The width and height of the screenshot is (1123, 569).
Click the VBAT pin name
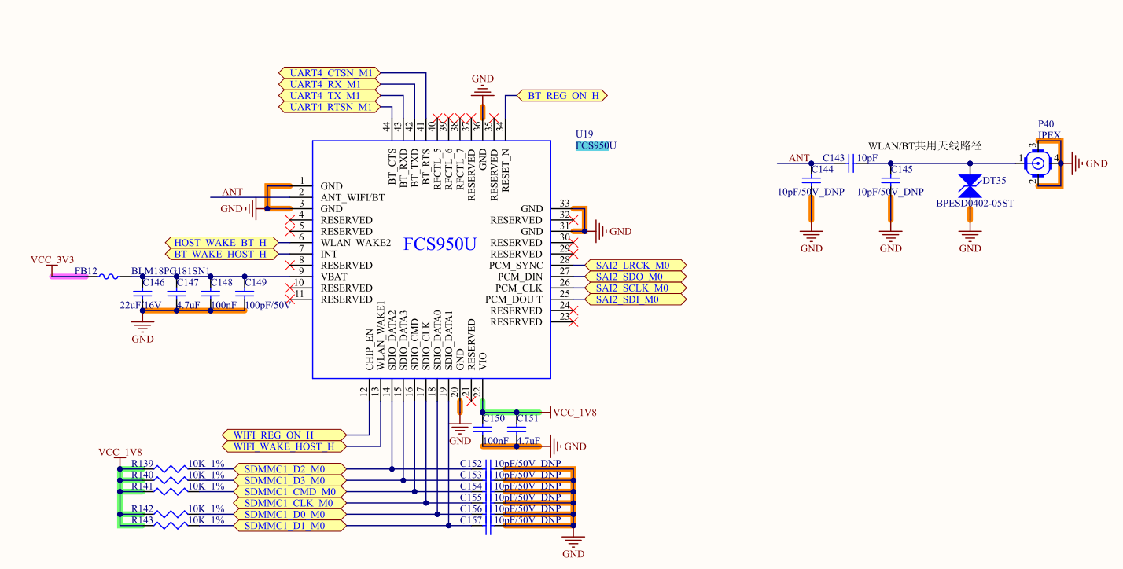334,277
